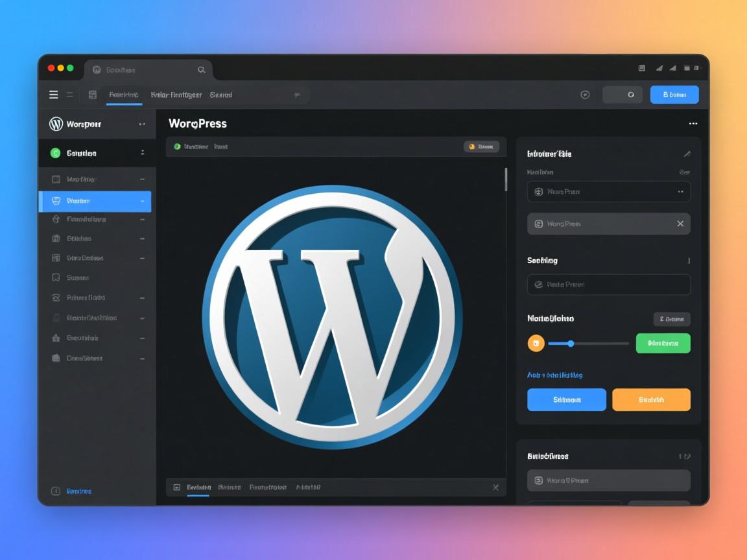Click the search magnifier in the window title tab
The width and height of the screenshot is (747, 560).
click(202, 70)
